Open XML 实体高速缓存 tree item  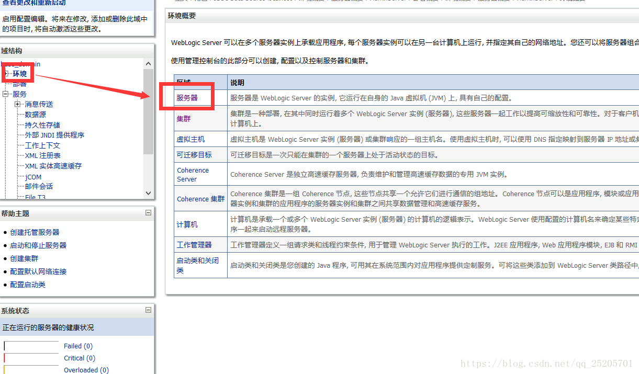tap(53, 166)
